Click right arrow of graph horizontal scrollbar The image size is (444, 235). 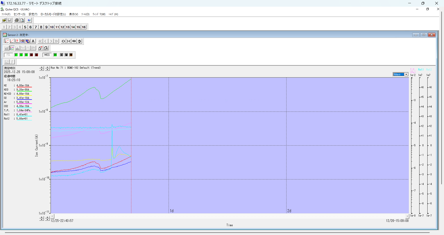pos(408,216)
